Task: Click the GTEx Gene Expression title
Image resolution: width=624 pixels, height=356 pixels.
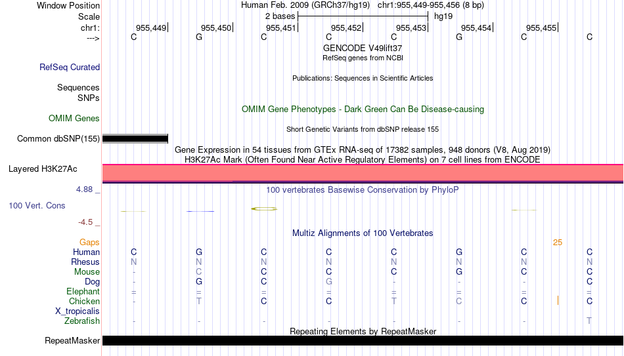Action: (x=363, y=149)
